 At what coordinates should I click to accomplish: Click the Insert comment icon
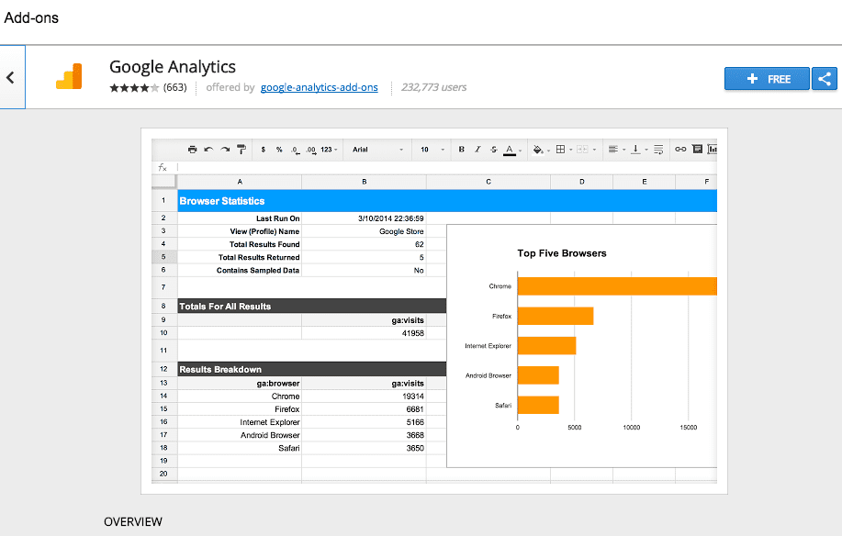(x=697, y=150)
